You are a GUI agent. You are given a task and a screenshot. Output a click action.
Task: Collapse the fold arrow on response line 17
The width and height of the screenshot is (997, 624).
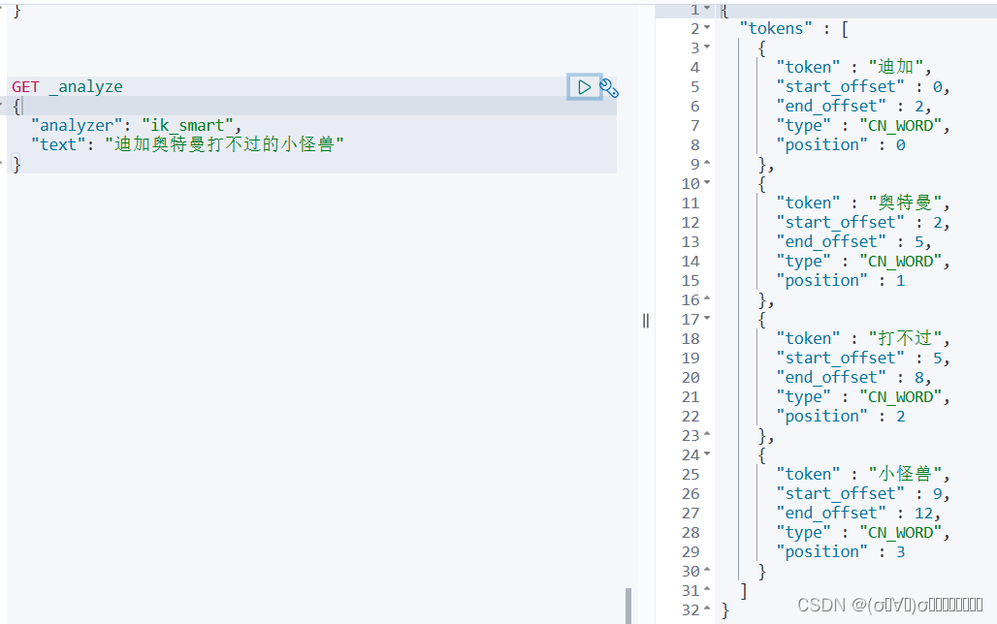point(707,319)
